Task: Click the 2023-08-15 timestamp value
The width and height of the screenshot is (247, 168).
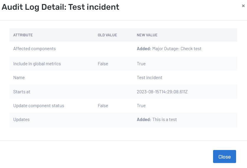Action: click(x=162, y=92)
